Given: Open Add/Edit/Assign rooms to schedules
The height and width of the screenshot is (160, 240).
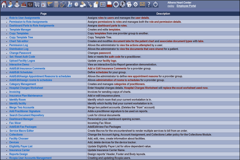Looking at the screenshot, I should [x=31, y=80].
